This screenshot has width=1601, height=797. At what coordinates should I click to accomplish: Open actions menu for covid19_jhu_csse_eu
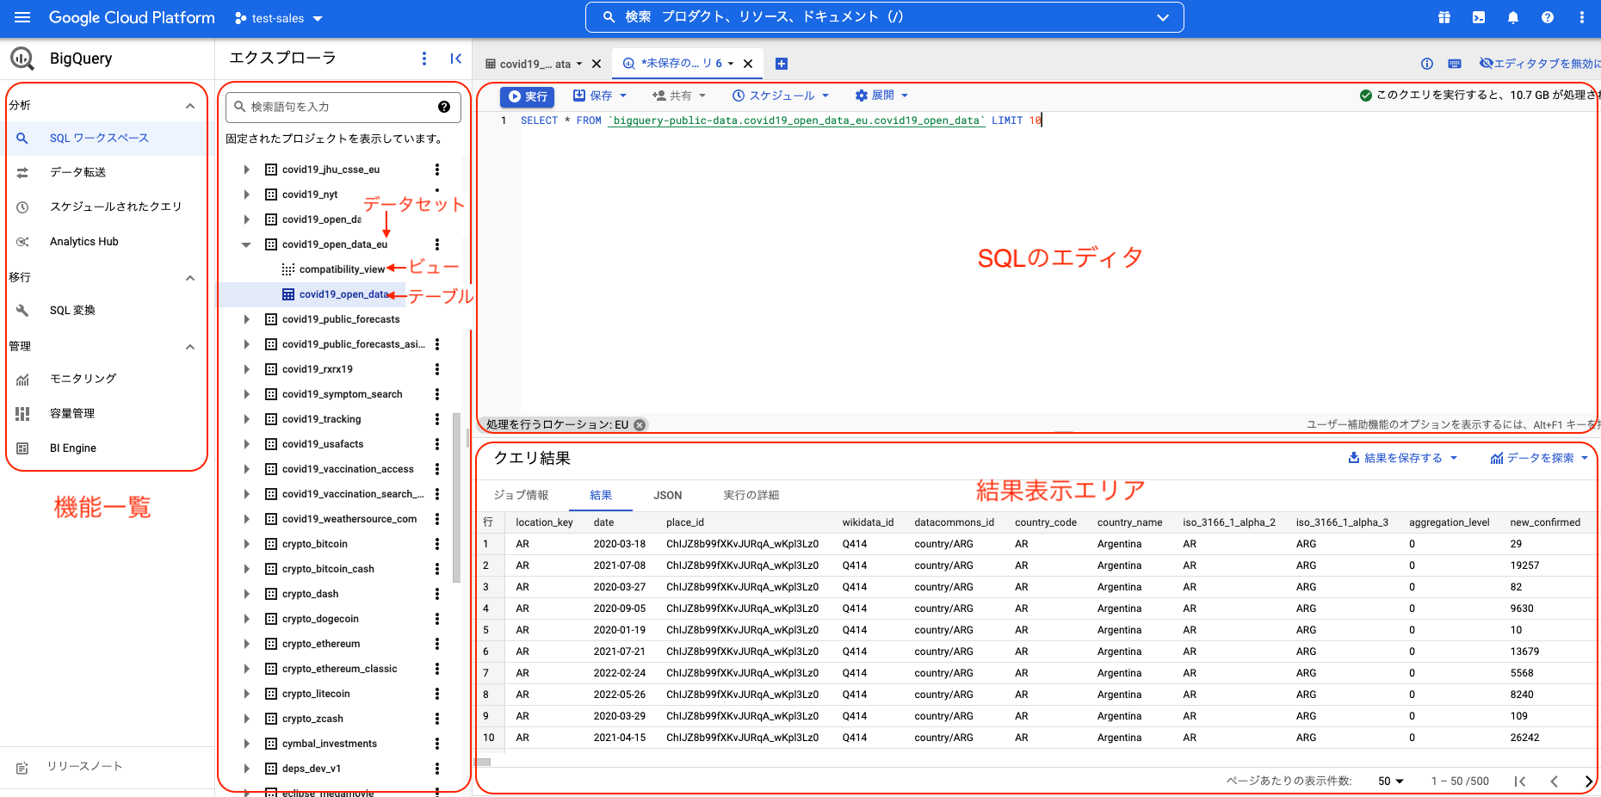click(x=437, y=170)
